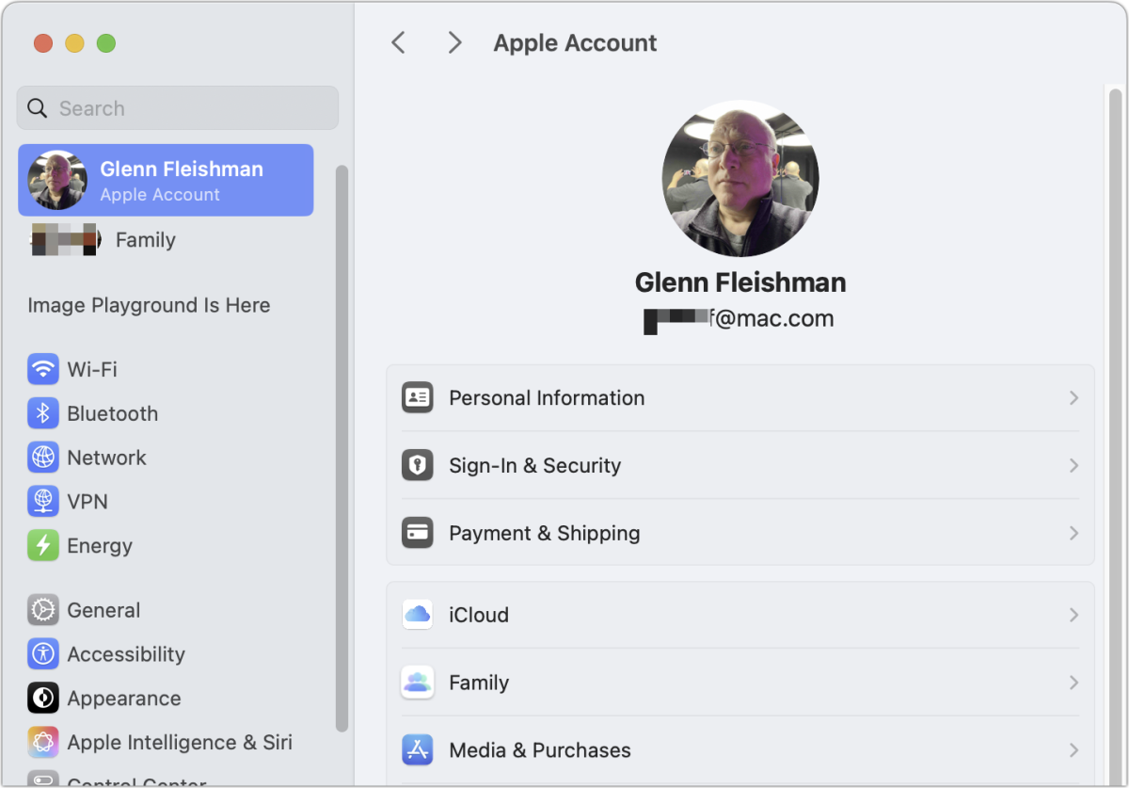The image size is (1129, 788).
Task: Click the sidebar vertical scrollbar
Action: (x=342, y=448)
